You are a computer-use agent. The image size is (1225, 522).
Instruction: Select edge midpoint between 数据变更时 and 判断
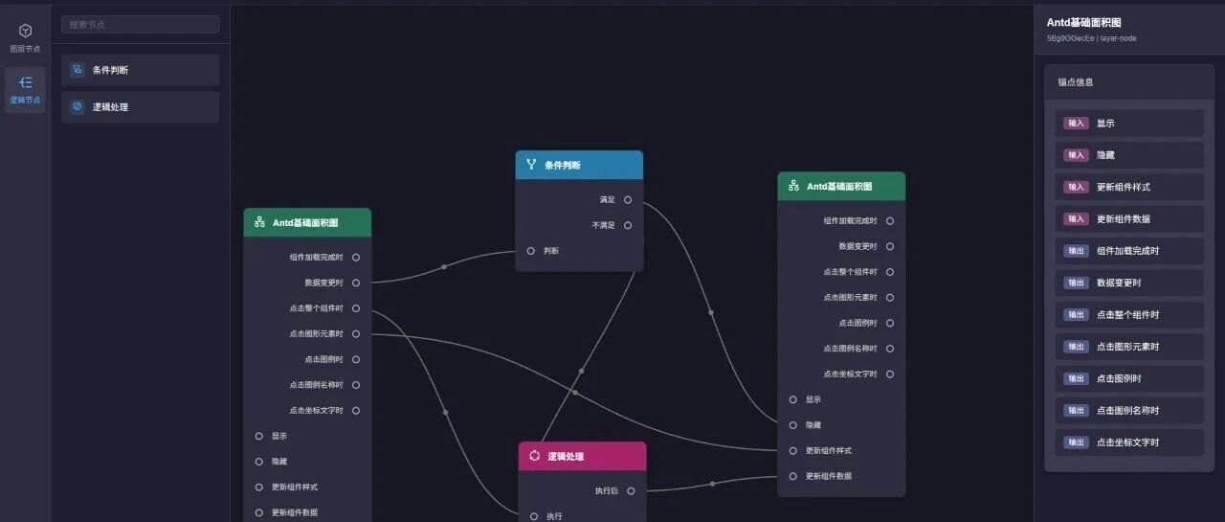click(x=444, y=266)
